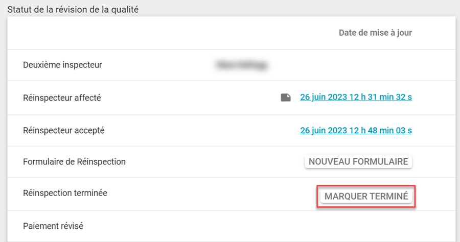The width and height of the screenshot is (460, 242).
Task: Open the 12 h 48 min 03 s date link
Action: [356, 130]
